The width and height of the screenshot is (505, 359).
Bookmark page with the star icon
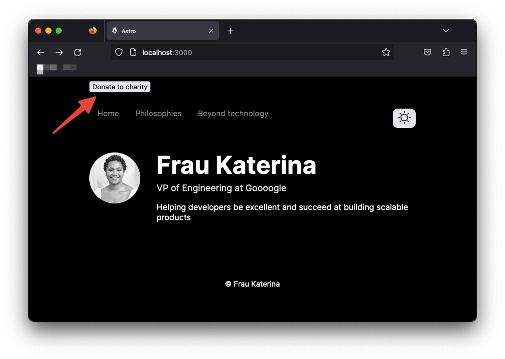tap(386, 53)
